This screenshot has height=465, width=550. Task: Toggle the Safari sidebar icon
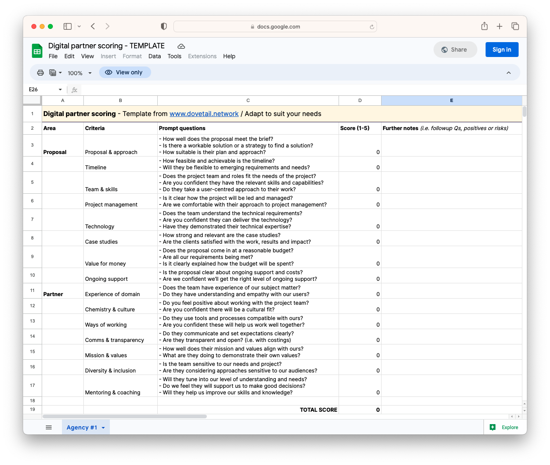coord(67,26)
